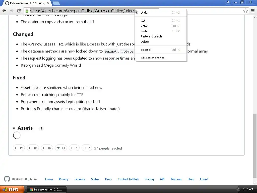
Task: Open the Pricing footer link
Action: click(x=149, y=179)
